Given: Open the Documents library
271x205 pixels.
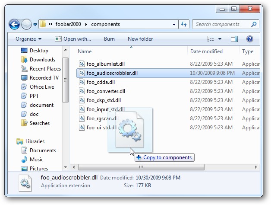Looking at the screenshot, I should point(43,151).
